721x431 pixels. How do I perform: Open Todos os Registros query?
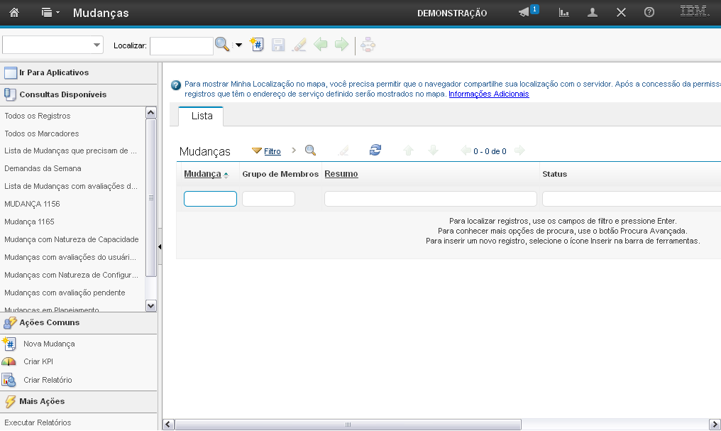coord(38,116)
